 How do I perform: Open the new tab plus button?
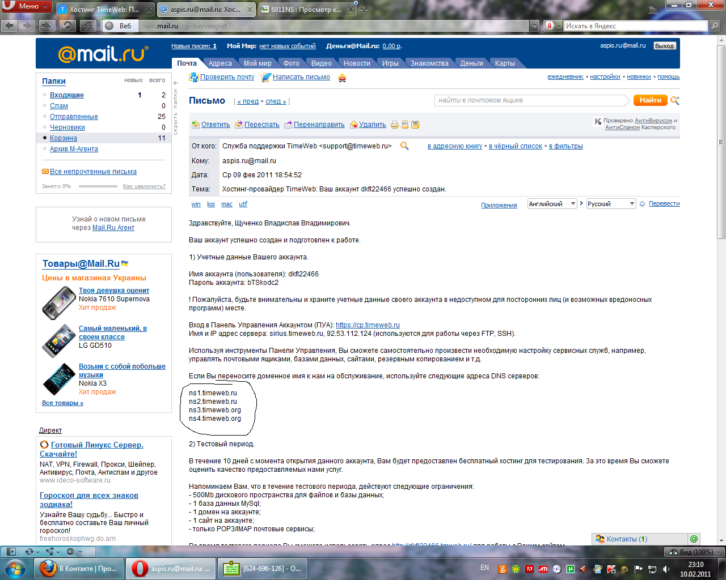pos(364,10)
